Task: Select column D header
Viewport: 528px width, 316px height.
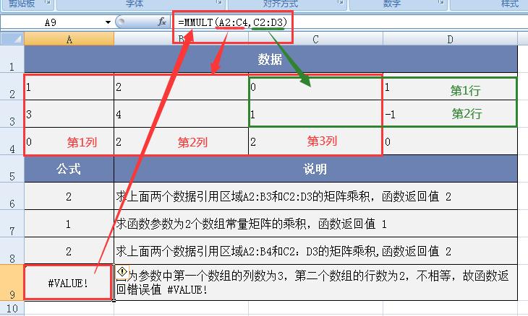Action: 450,39
